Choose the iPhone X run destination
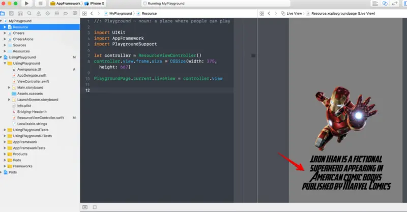This screenshot has width=407, height=212. pyautogui.click(x=95, y=4)
